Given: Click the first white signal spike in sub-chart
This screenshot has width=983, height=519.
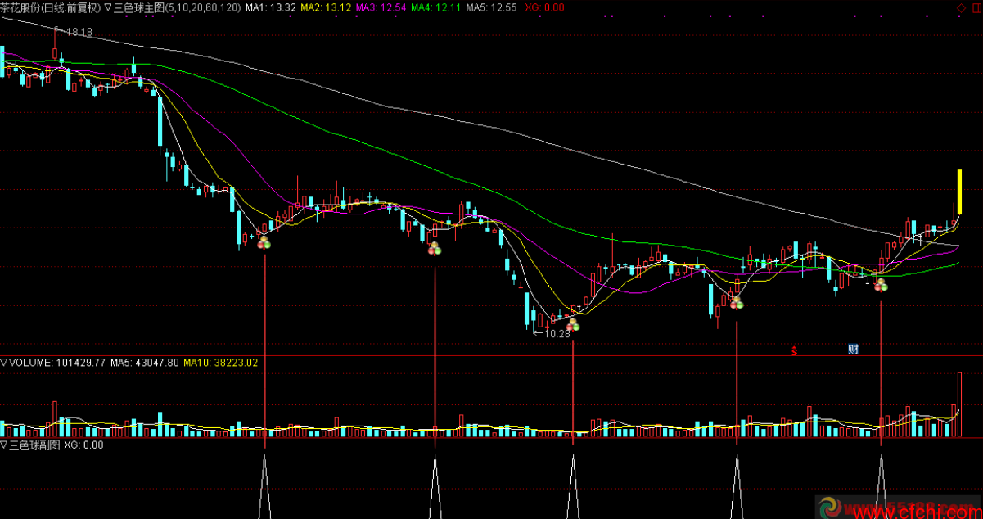Looking at the screenshot, I should [x=264, y=487].
